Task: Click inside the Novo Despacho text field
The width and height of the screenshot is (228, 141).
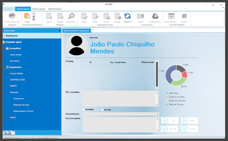Action: tap(119, 124)
